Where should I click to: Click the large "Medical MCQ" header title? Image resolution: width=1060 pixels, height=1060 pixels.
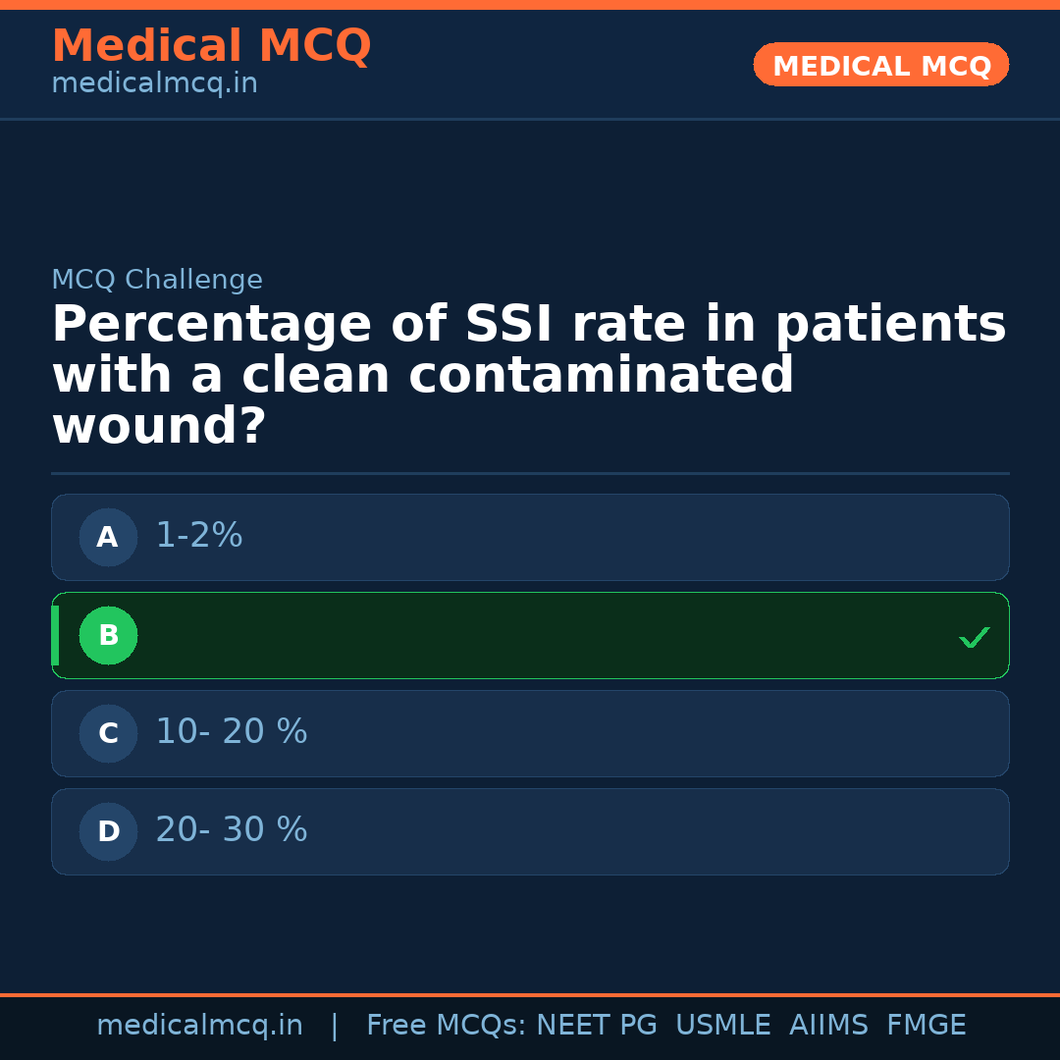[211, 46]
